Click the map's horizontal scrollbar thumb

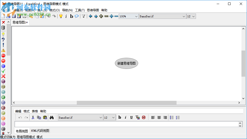(127, 103)
